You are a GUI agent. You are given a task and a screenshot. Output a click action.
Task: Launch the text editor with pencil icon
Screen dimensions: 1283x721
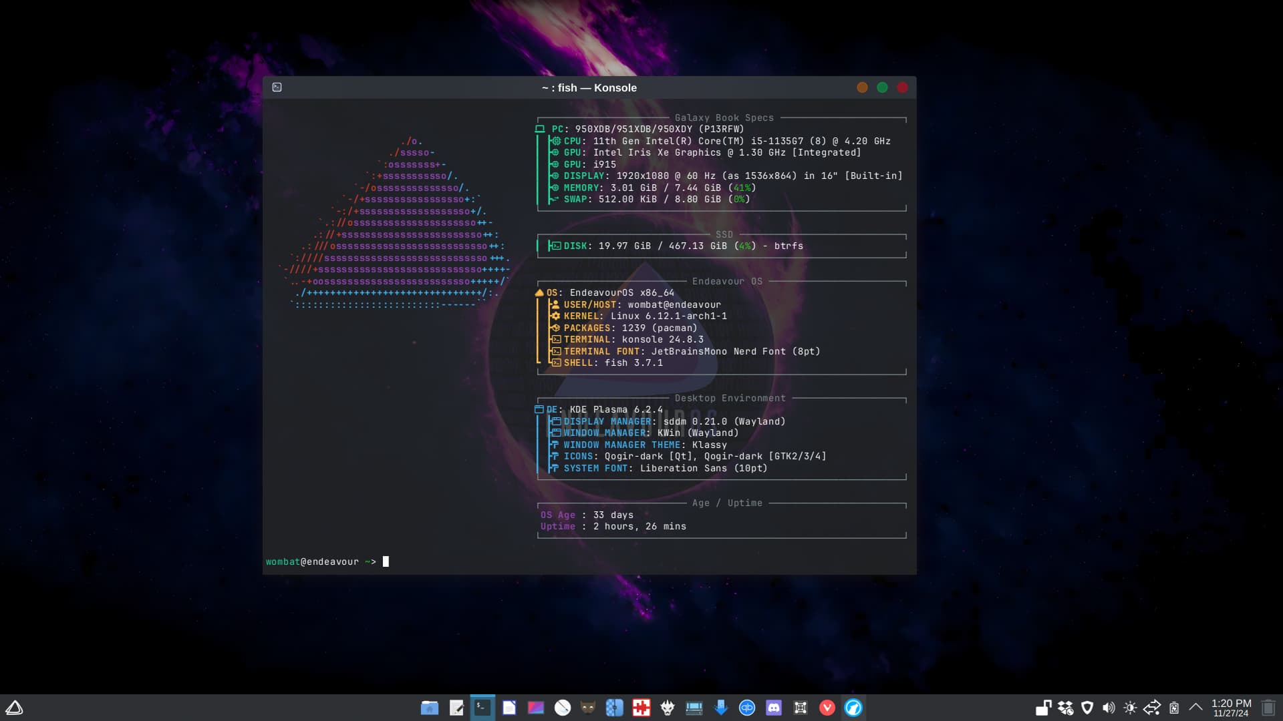tap(456, 708)
